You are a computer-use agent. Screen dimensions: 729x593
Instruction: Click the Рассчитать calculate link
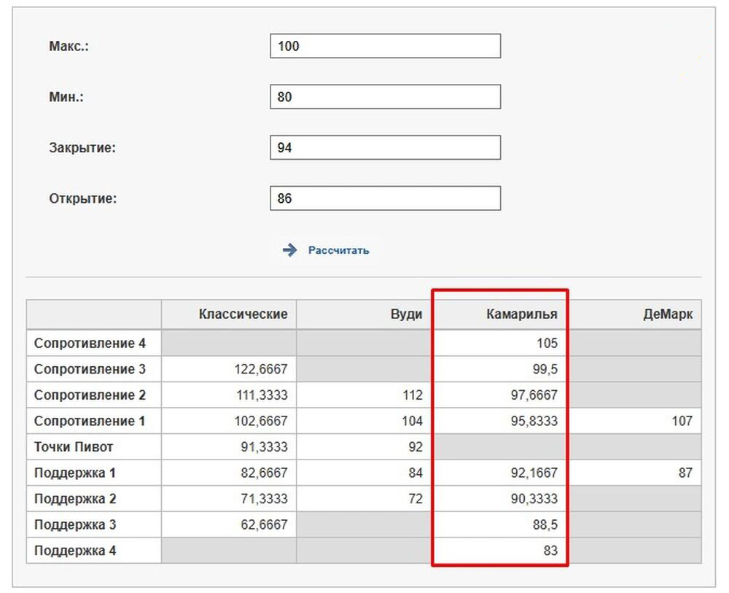tap(338, 250)
